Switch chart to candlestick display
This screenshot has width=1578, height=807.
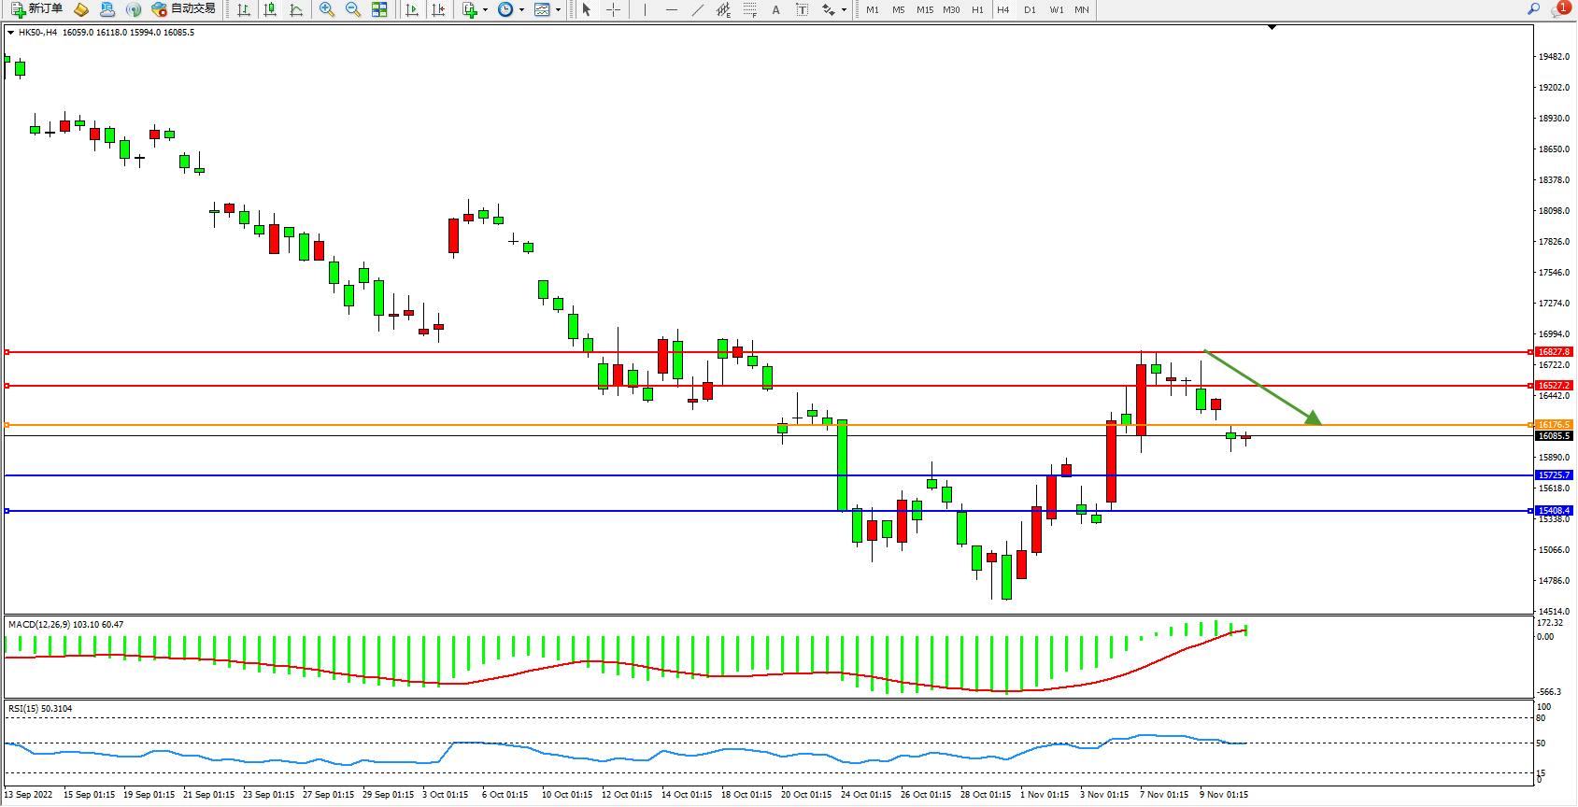pos(270,9)
